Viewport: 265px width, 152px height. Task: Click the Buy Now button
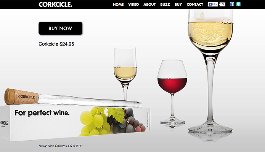(60, 28)
